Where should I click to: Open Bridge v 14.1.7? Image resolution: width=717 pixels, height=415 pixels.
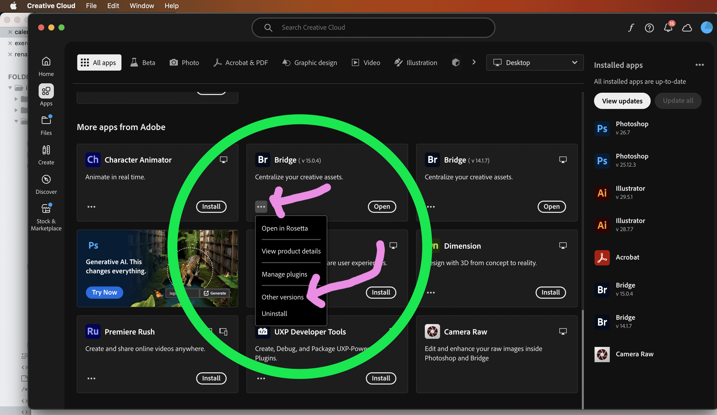tap(551, 206)
